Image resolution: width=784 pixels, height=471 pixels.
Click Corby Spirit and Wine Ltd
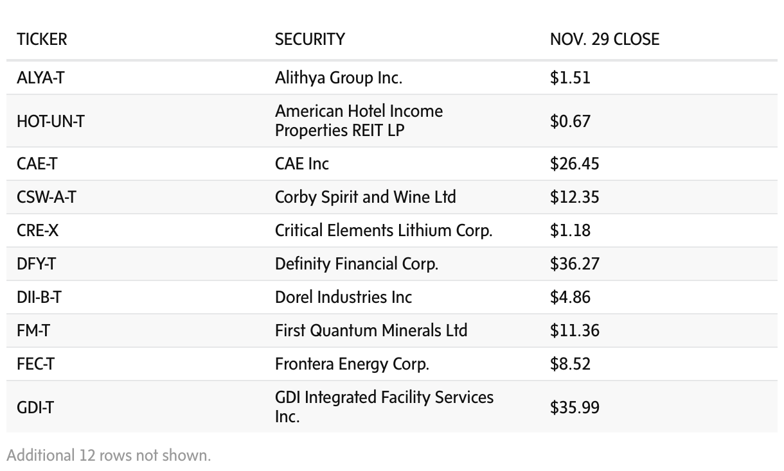365,197
